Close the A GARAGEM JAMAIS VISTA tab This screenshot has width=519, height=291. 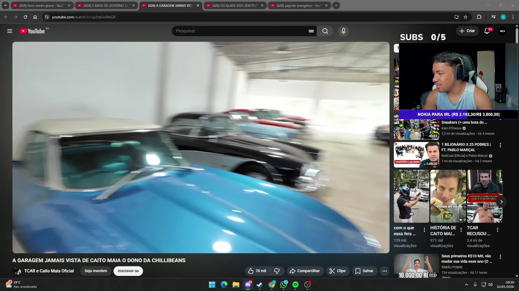[197, 6]
